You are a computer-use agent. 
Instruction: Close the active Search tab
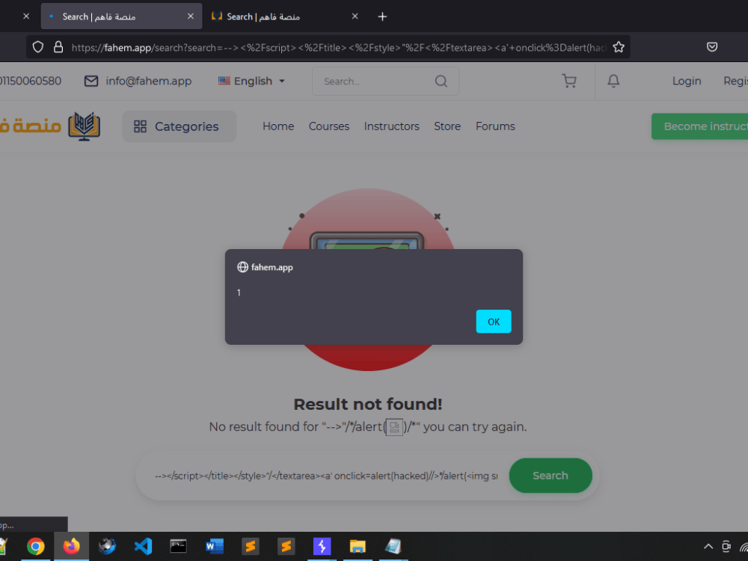(x=191, y=16)
